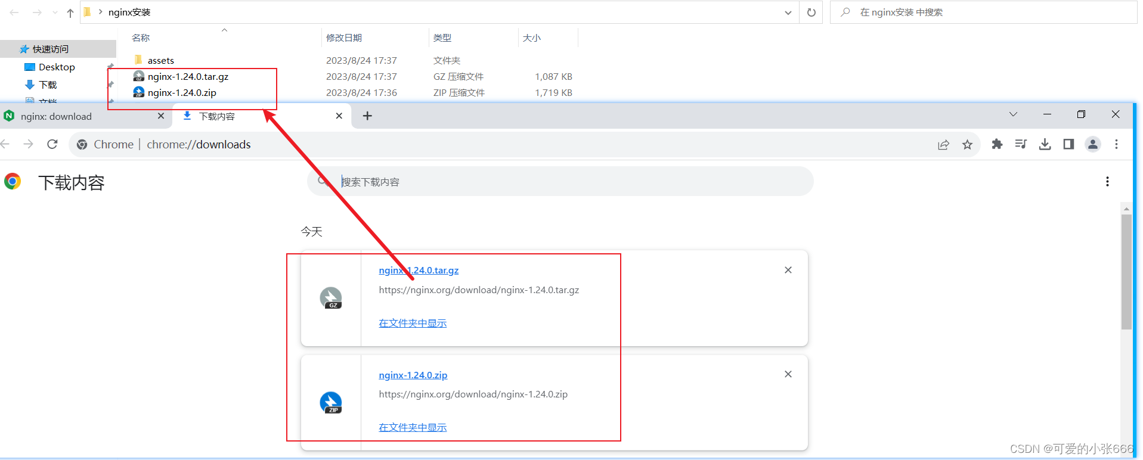
Task: Toggle Chrome side panel
Action: pos(1068,144)
